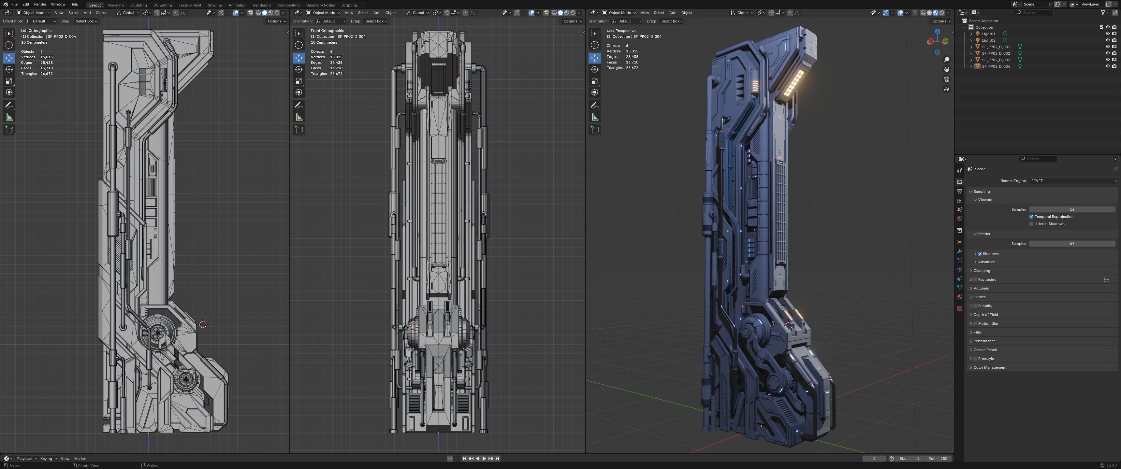1121x469 pixels.
Task: Toggle camera view gizmo icon
Action: click(x=947, y=79)
